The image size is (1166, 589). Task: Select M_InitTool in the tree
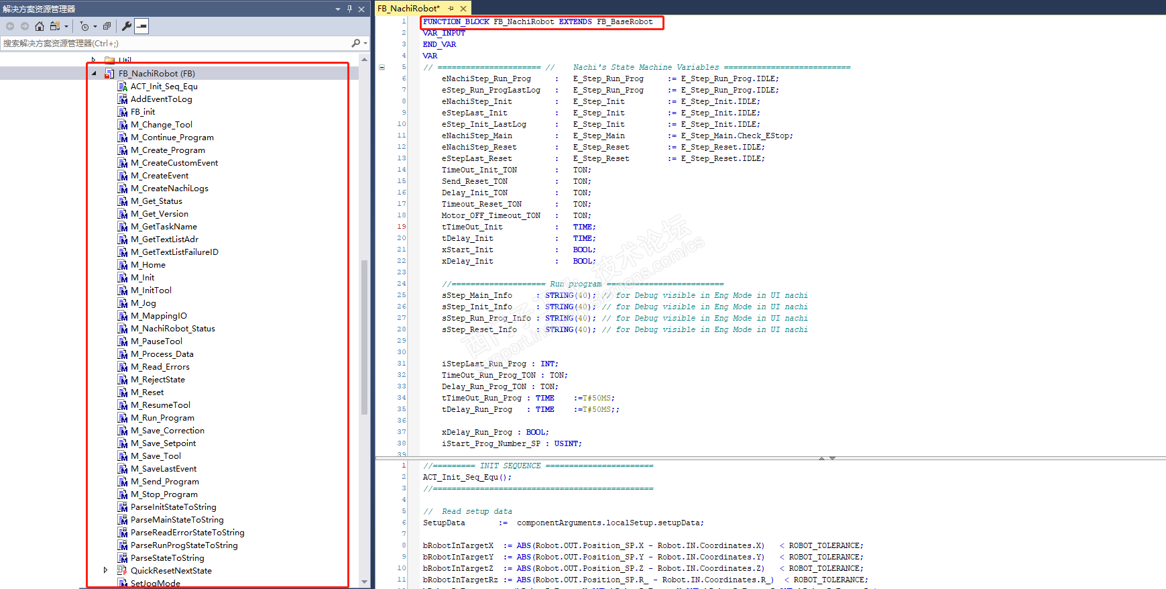coord(151,290)
